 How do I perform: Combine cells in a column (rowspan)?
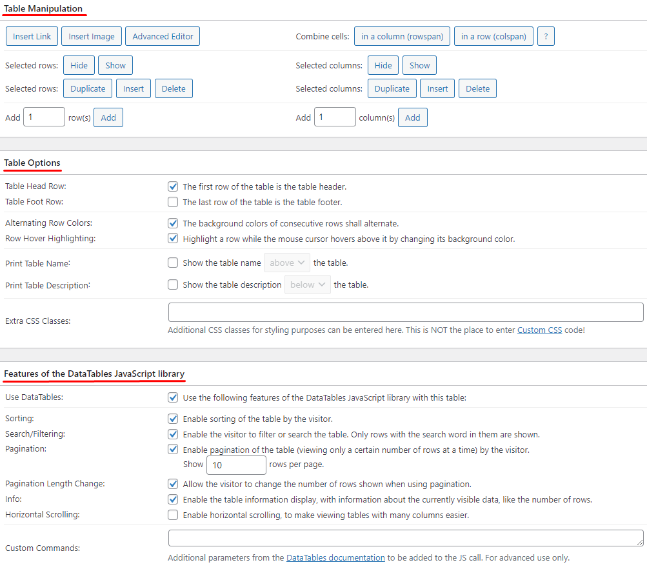402,36
